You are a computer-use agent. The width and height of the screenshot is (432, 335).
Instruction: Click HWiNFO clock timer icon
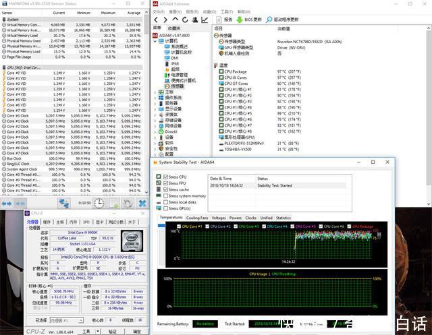tap(99, 204)
